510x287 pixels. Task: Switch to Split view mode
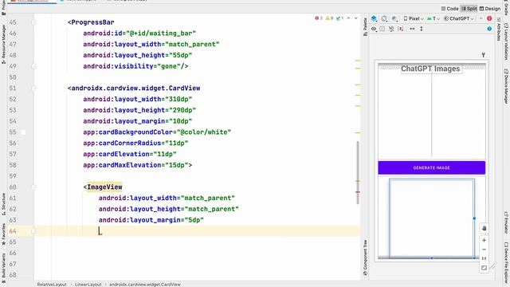tap(469, 9)
